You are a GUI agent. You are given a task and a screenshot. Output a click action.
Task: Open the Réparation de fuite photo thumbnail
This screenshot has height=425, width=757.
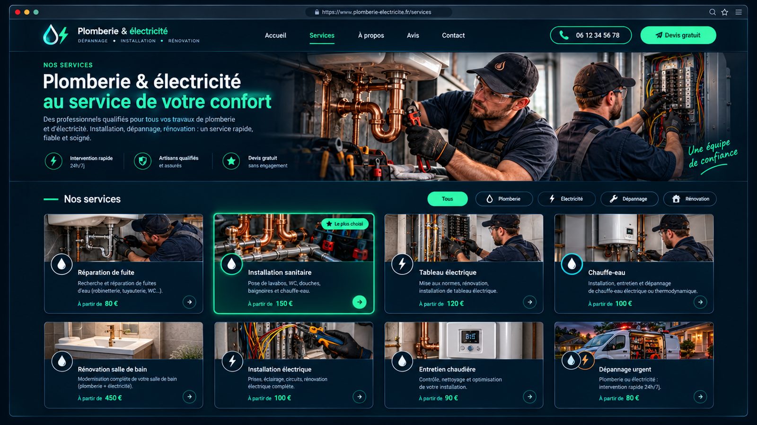pyautogui.click(x=123, y=238)
